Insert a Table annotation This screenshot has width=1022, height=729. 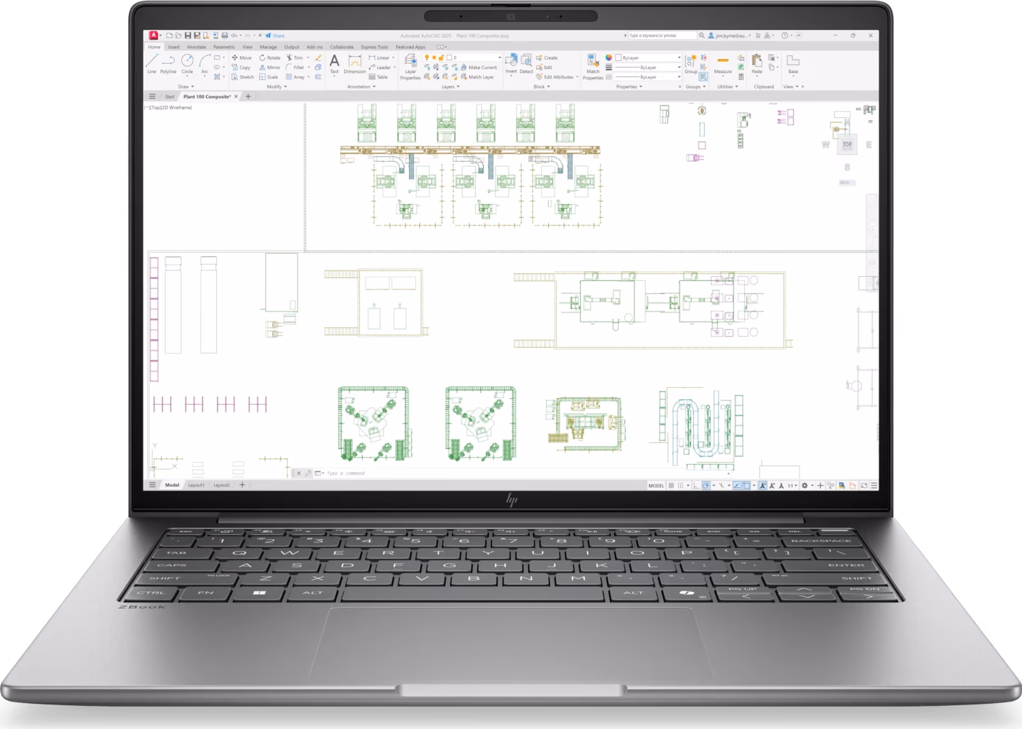click(x=378, y=77)
